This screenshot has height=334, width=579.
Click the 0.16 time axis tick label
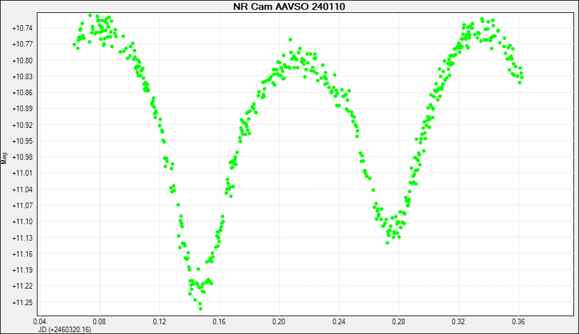[x=219, y=321]
